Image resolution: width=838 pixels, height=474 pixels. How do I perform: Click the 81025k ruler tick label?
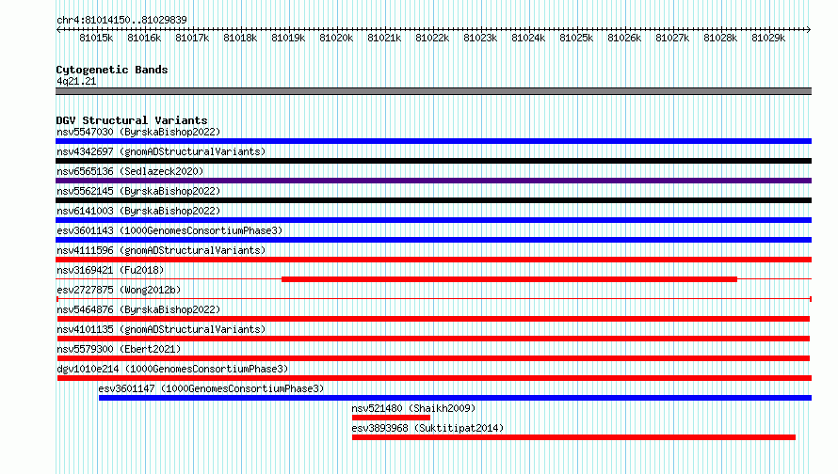[x=576, y=38]
